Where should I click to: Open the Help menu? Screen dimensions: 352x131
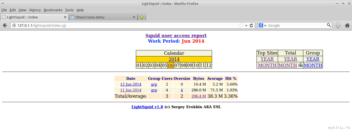[x=80, y=10]
